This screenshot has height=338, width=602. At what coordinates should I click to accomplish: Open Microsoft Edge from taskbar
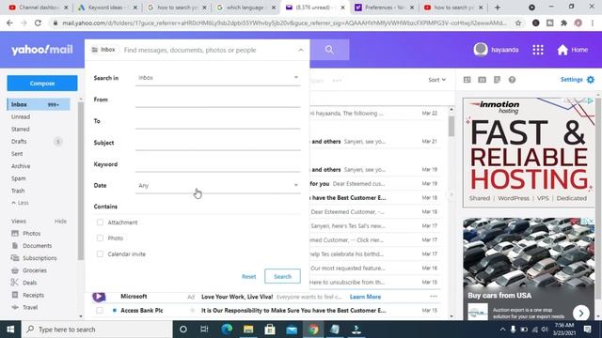tap(227, 330)
